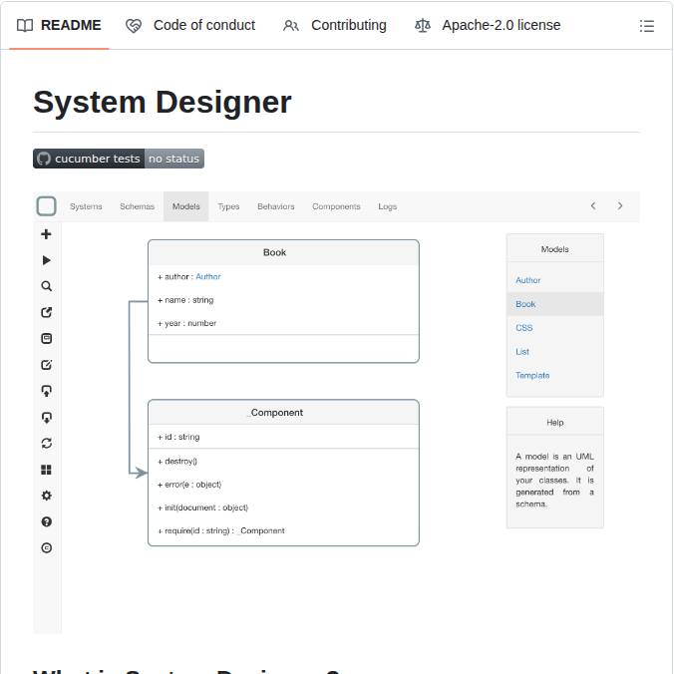
Task: Open the Apache-2.0 license tab
Action: 488,25
